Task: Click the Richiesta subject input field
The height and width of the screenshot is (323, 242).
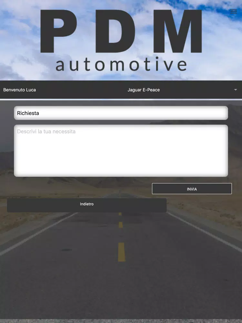Action: tap(121, 113)
